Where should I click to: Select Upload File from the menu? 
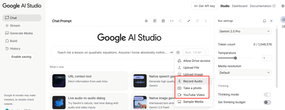(x=194, y=68)
